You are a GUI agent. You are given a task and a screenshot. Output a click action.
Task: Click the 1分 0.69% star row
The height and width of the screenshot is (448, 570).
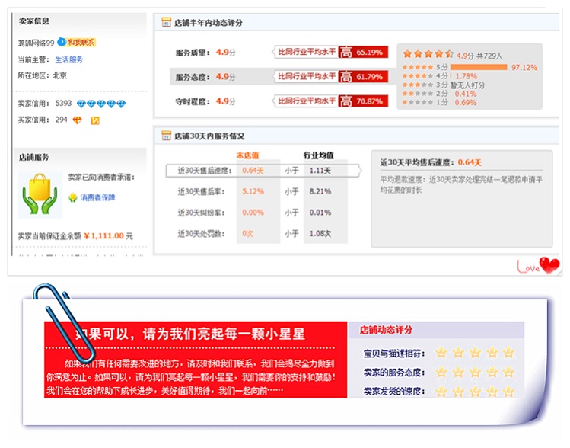point(439,103)
